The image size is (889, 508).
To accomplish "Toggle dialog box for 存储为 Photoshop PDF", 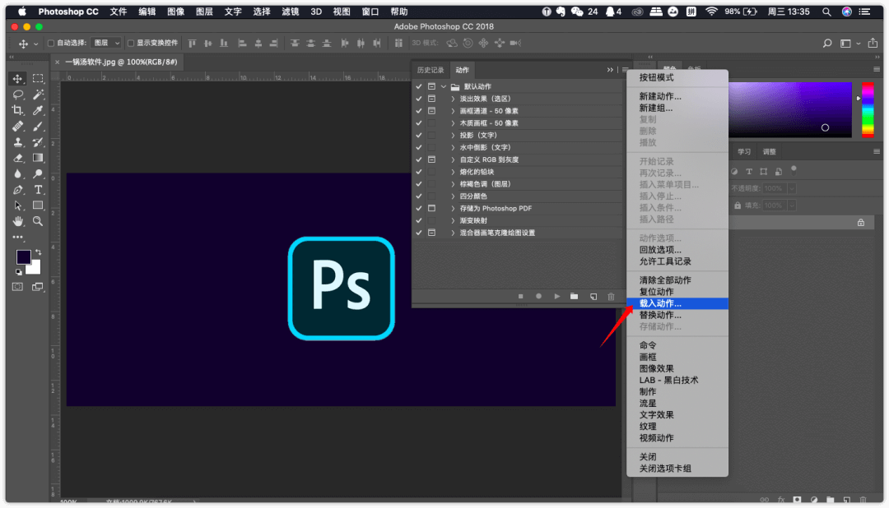I will (432, 209).
